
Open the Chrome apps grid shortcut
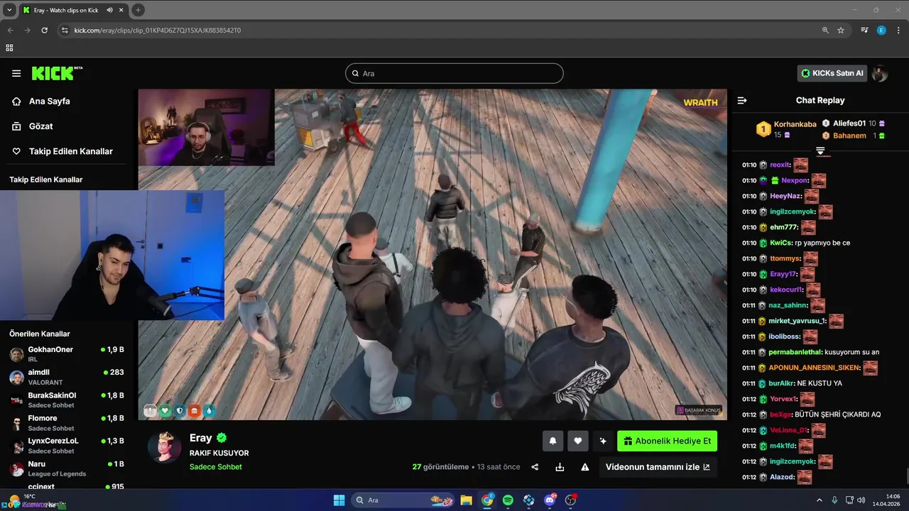coord(9,48)
